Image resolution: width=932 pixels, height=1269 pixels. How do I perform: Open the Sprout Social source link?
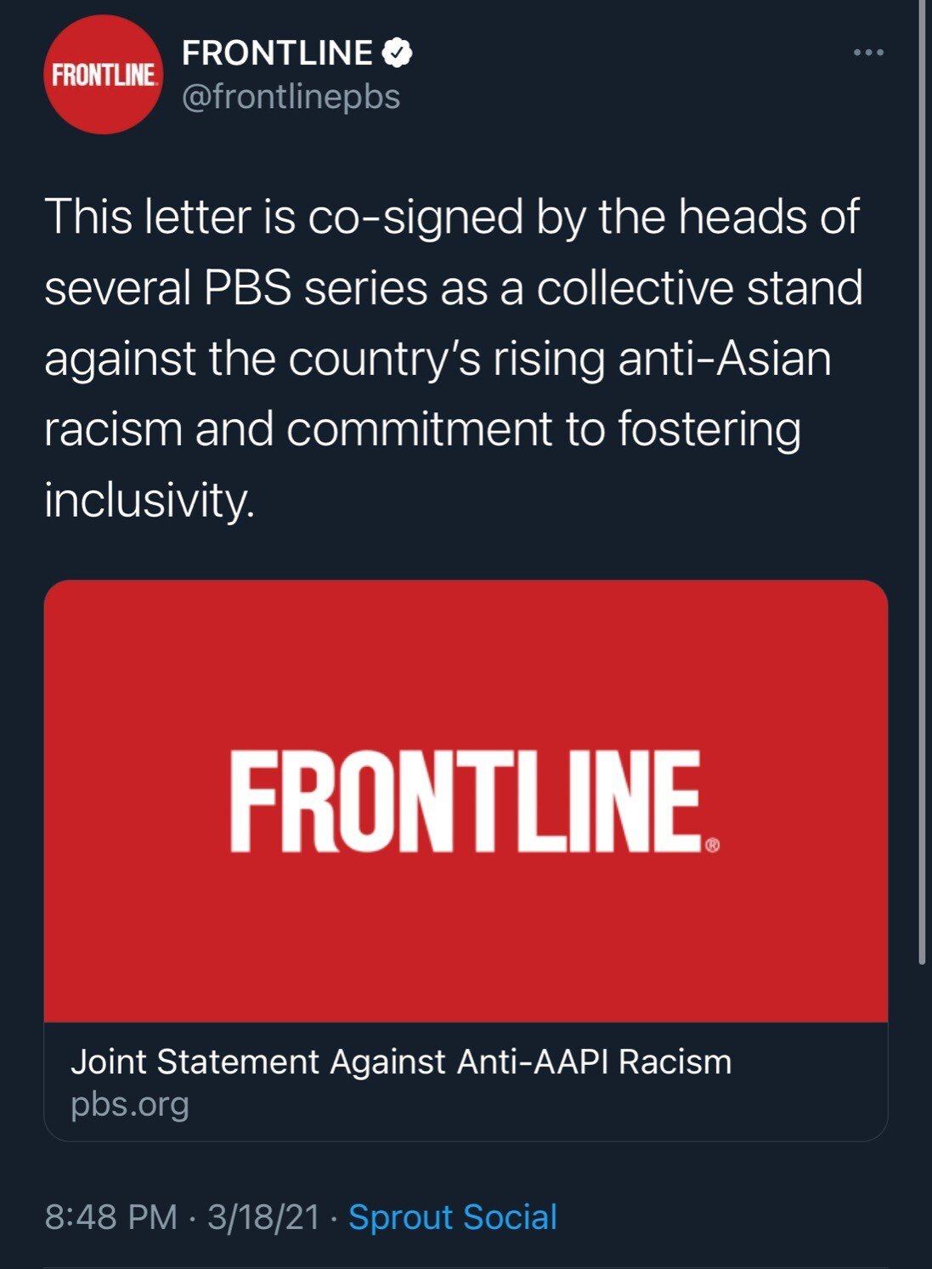click(x=453, y=1217)
